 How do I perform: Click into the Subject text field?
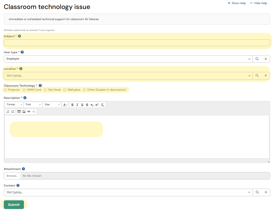tap(137, 43)
